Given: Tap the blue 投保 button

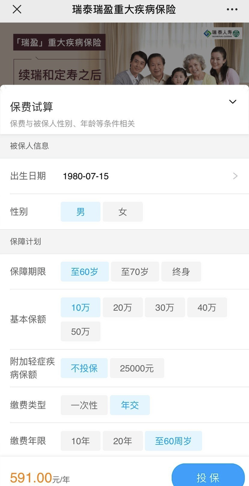Looking at the screenshot, I should (x=208, y=476).
